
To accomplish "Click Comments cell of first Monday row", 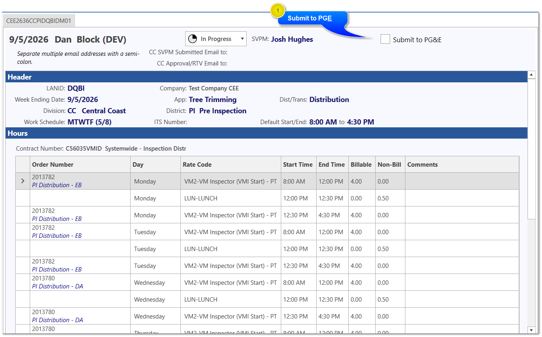I will click(462, 182).
